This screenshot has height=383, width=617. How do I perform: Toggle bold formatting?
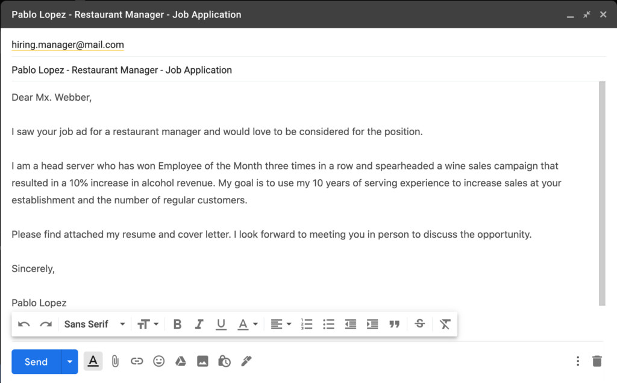pos(177,324)
